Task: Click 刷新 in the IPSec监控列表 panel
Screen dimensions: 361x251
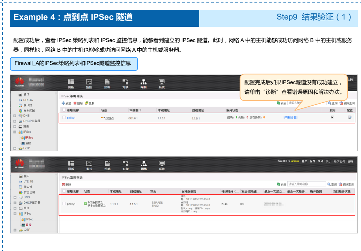Action: [x=281, y=184]
